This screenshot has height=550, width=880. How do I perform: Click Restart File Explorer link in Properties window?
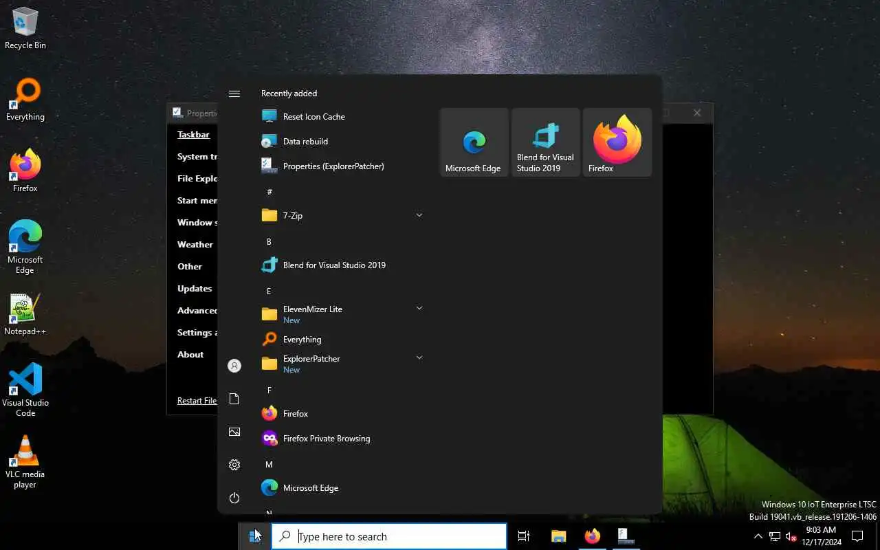197,401
